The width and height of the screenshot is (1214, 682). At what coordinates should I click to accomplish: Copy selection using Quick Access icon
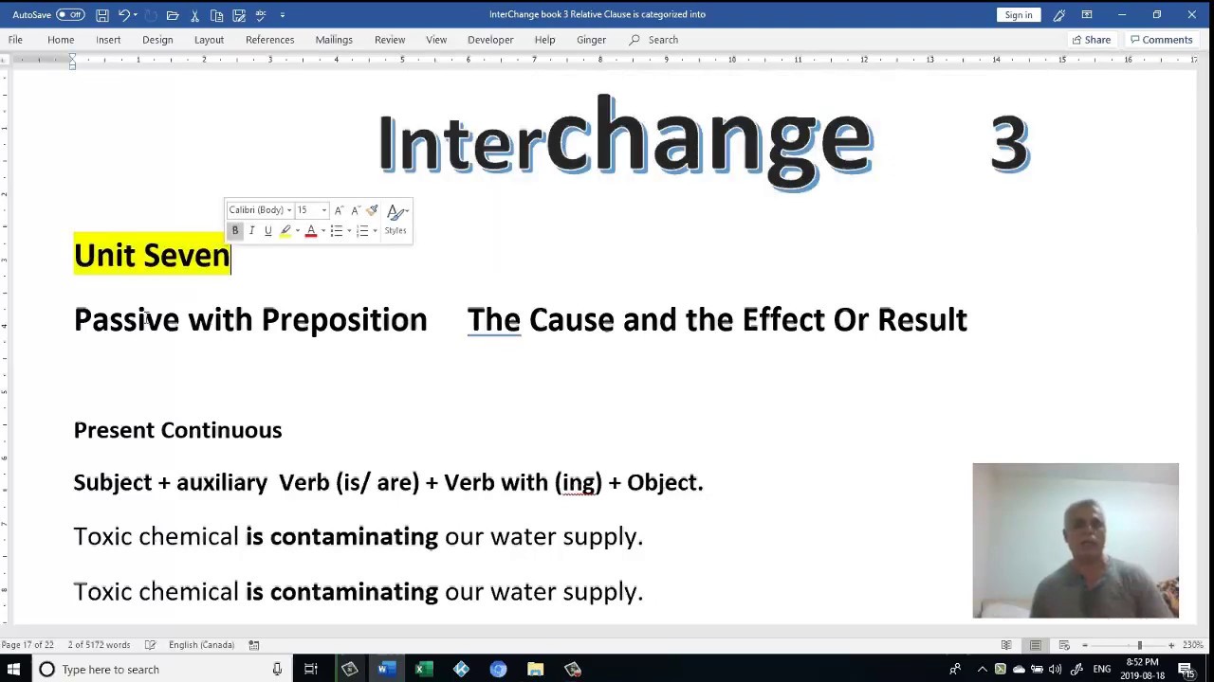coord(216,14)
